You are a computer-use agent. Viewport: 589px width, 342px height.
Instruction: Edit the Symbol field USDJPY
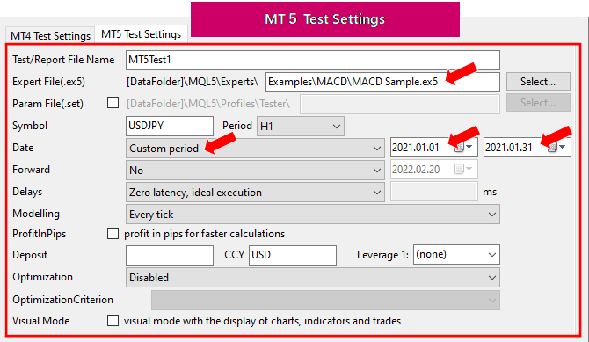170,126
